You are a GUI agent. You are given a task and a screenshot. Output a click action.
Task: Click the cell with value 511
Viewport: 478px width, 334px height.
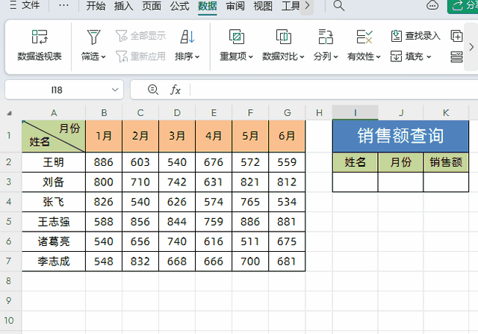click(250, 241)
